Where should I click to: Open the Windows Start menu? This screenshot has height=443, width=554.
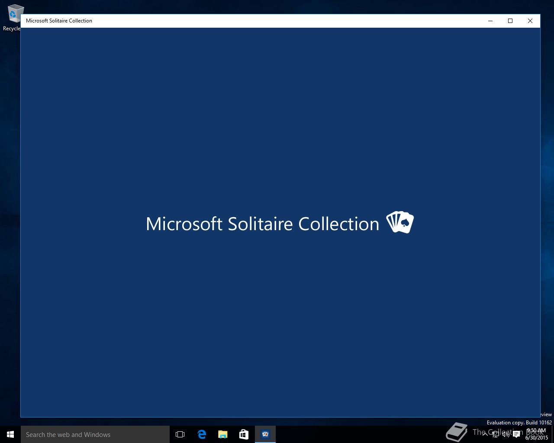(10, 434)
